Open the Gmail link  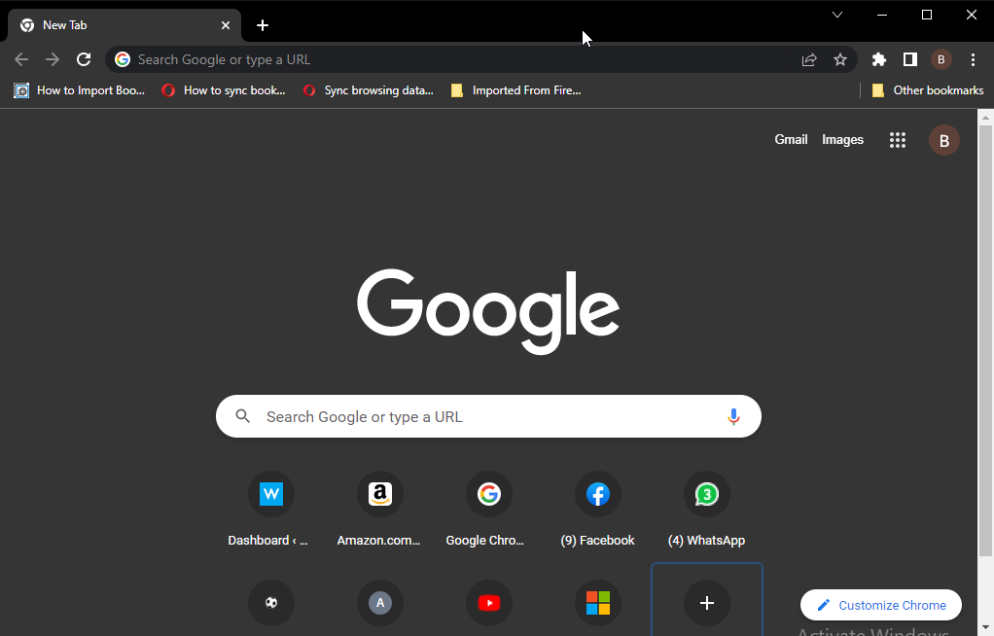[x=791, y=139]
